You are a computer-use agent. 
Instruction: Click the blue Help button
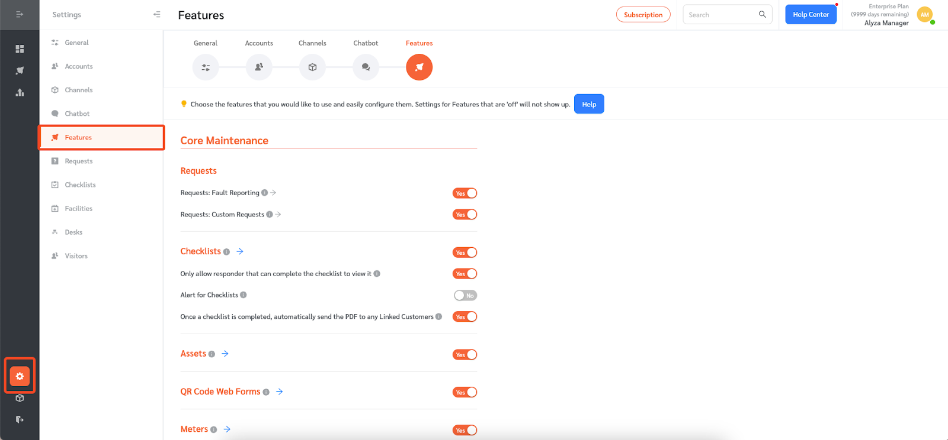589,104
